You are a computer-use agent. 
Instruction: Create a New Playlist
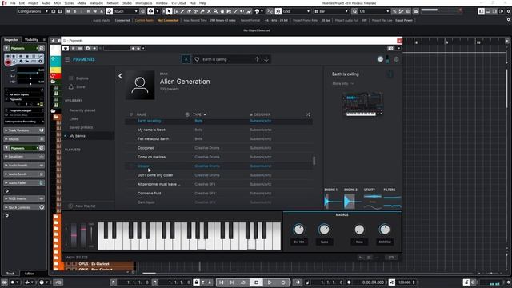82,206
